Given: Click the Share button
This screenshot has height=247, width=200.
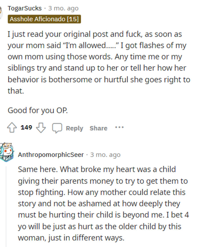Looking at the screenshot, I should click(98, 128).
